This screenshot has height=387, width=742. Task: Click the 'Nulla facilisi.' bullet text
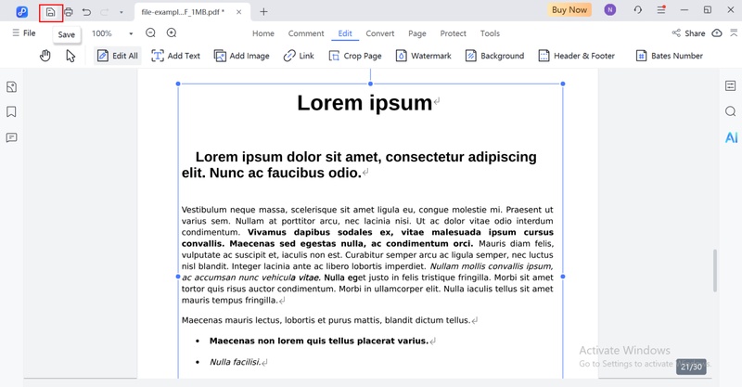point(236,362)
